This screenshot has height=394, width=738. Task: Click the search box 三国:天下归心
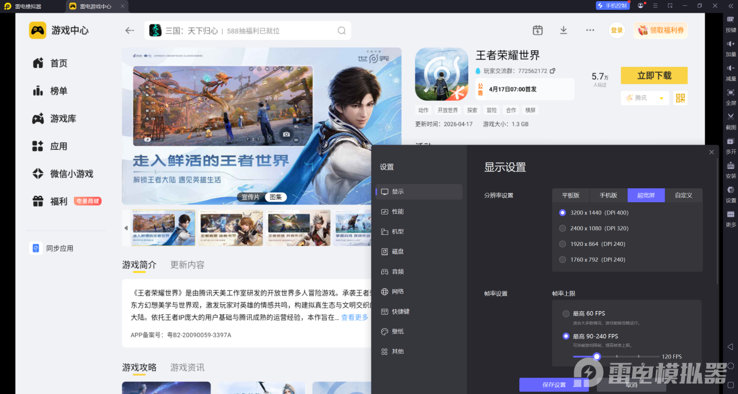(248, 30)
